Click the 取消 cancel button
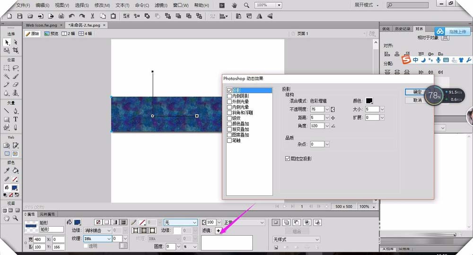Viewport: 473px width, 255px height. [x=417, y=100]
